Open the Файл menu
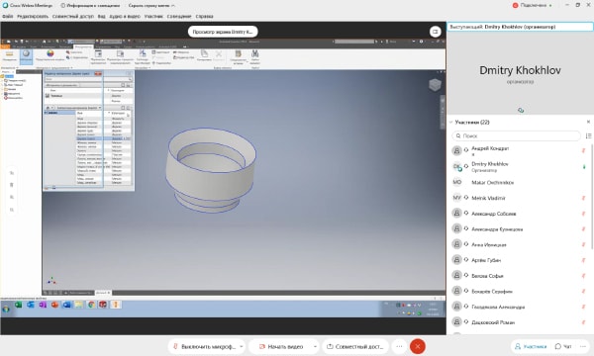Image resolution: width=594 pixels, height=356 pixels. tap(7, 16)
